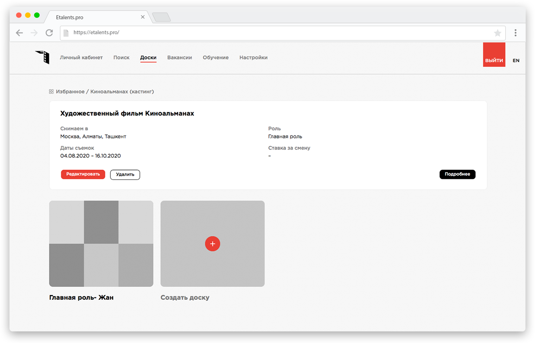Viewport: 535px width, 343px height.
Task: Click the grid icon beside Избранное
Action: tap(51, 92)
